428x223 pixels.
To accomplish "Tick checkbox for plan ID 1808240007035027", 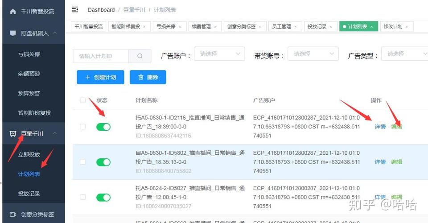I will 83,197.
